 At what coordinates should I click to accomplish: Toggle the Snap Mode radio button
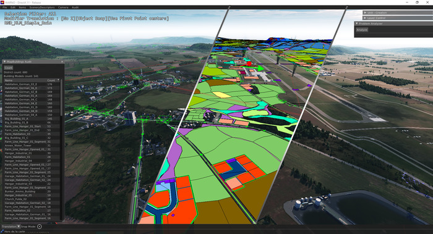click(x=40, y=227)
